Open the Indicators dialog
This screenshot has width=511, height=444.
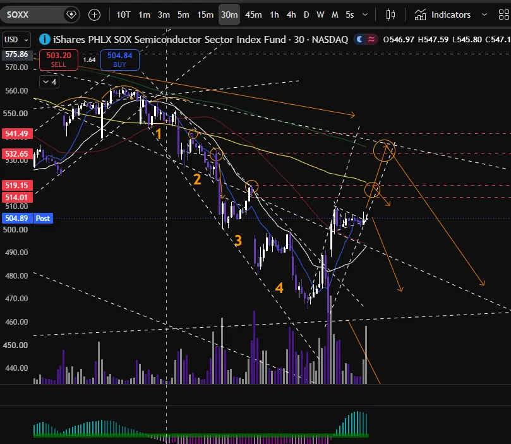coord(443,15)
